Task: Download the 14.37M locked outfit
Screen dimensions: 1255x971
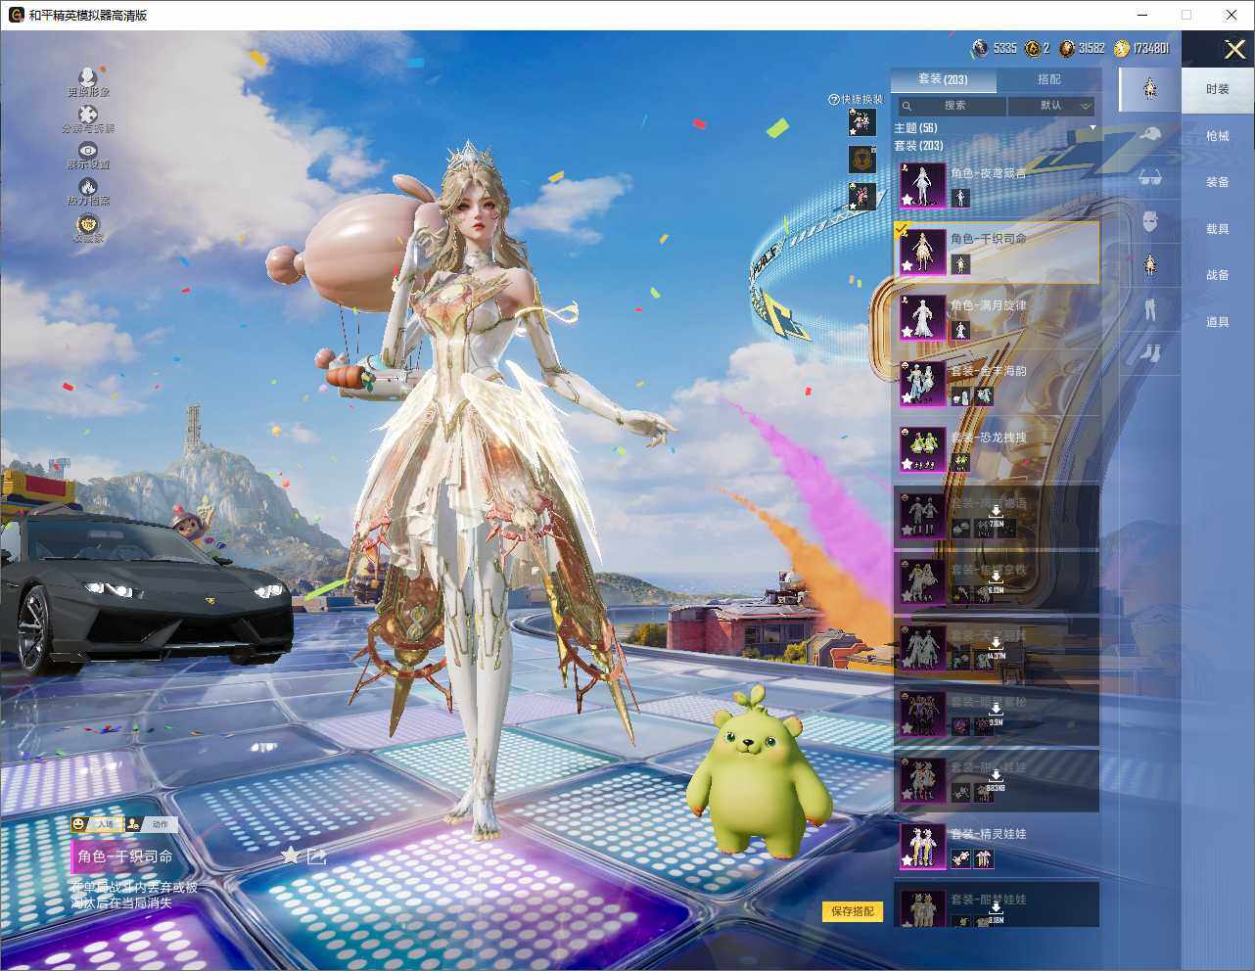Action: click(x=996, y=649)
